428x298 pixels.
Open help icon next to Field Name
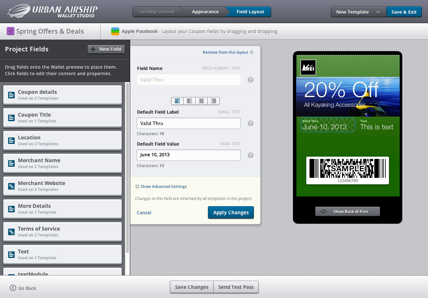pos(251,80)
